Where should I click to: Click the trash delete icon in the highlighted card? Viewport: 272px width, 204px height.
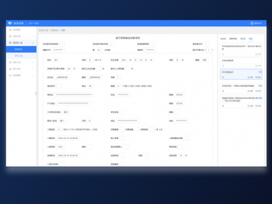click(257, 78)
